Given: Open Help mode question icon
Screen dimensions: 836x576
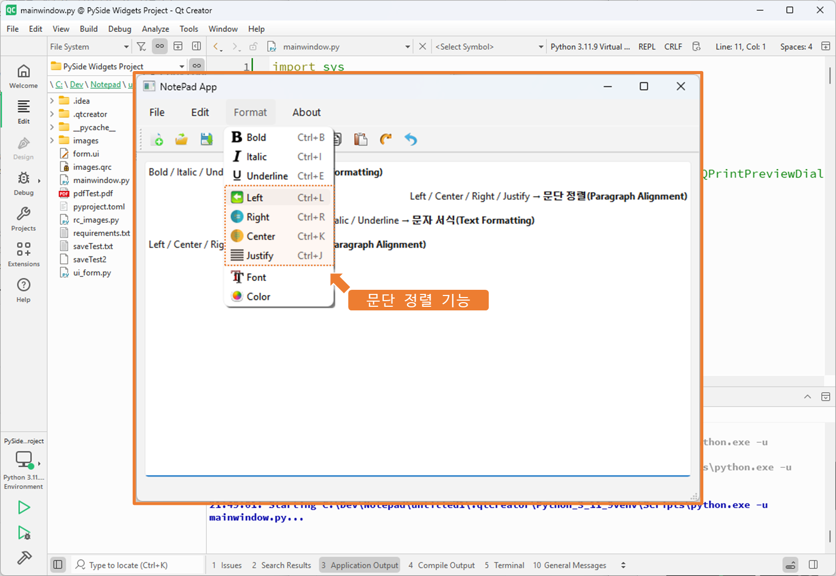Looking at the screenshot, I should click(24, 290).
